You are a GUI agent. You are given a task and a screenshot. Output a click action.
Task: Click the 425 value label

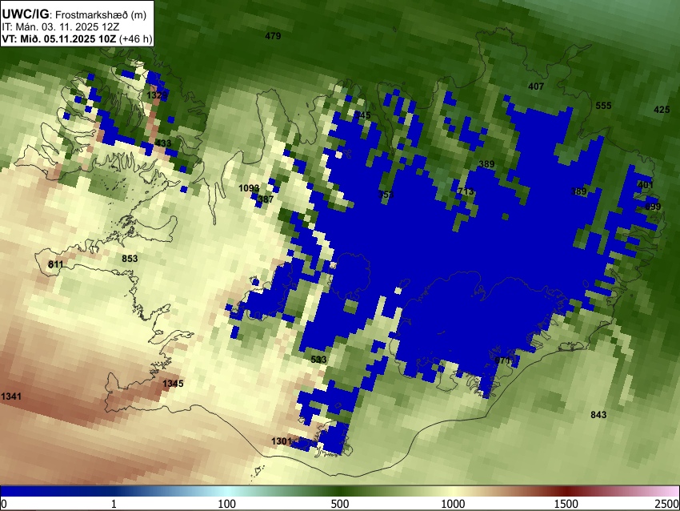[x=662, y=110]
